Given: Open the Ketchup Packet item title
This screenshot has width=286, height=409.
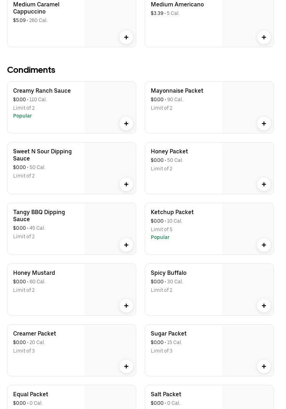Looking at the screenshot, I should pos(172,212).
